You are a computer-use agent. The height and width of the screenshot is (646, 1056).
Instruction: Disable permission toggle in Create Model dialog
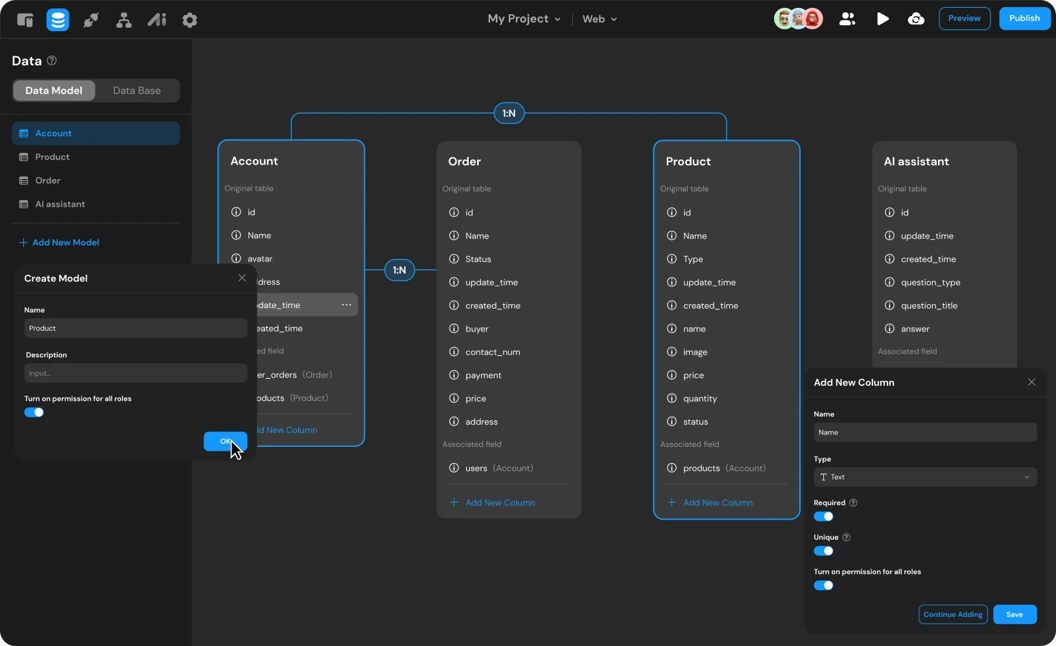[34, 413]
